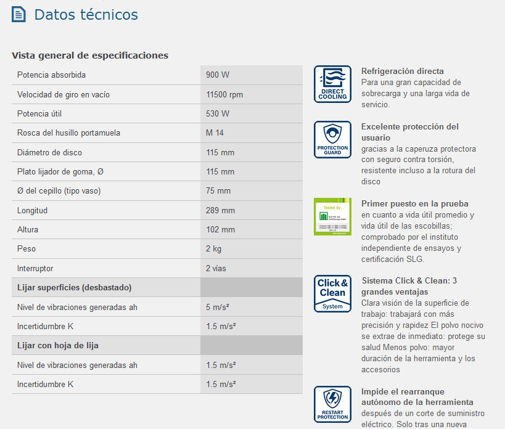Select the Restart Protection icon
The width and height of the screenshot is (505, 429).
coord(332,404)
